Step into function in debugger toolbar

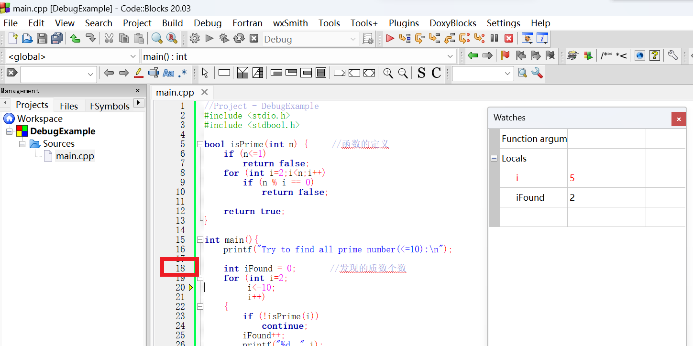click(x=435, y=38)
